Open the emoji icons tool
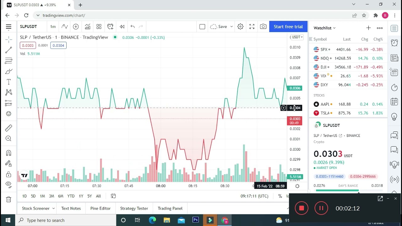The width and height of the screenshot is (402, 226). point(8,114)
